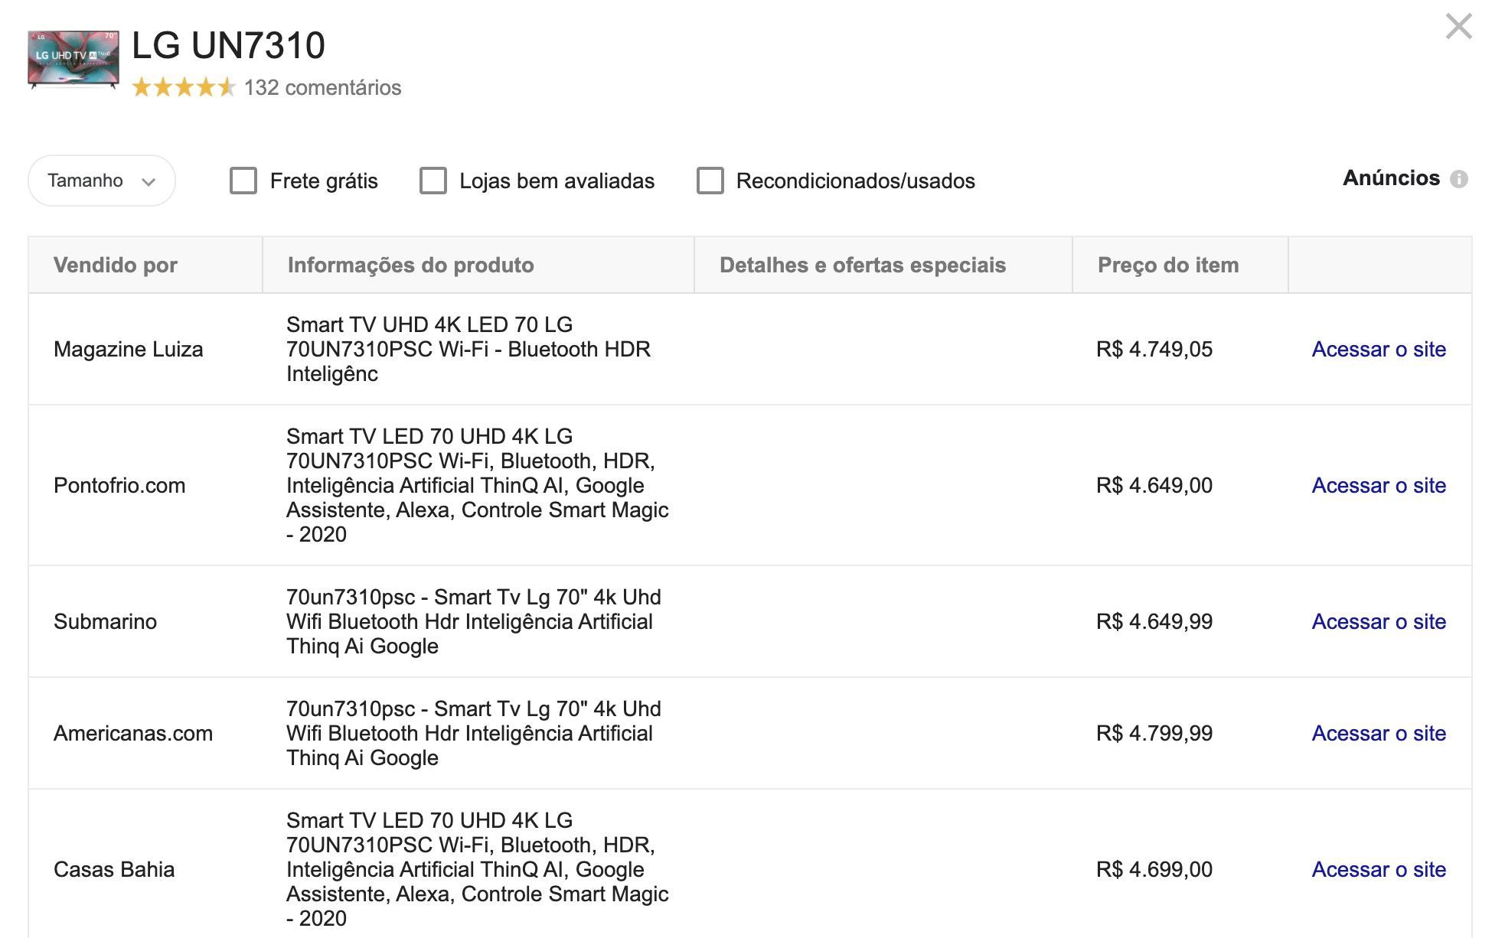Image resolution: width=1505 pixels, height=938 pixels.
Task: Visit the Casas Bahia offer site
Action: (x=1379, y=869)
